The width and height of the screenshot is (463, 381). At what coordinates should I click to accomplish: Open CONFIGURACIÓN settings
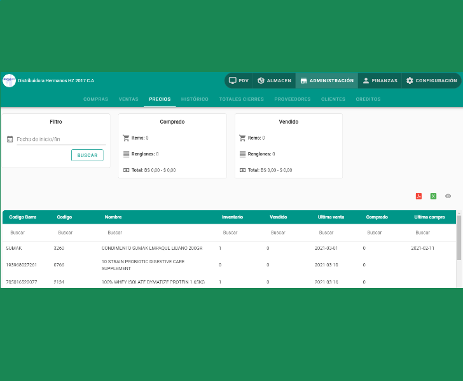431,81
